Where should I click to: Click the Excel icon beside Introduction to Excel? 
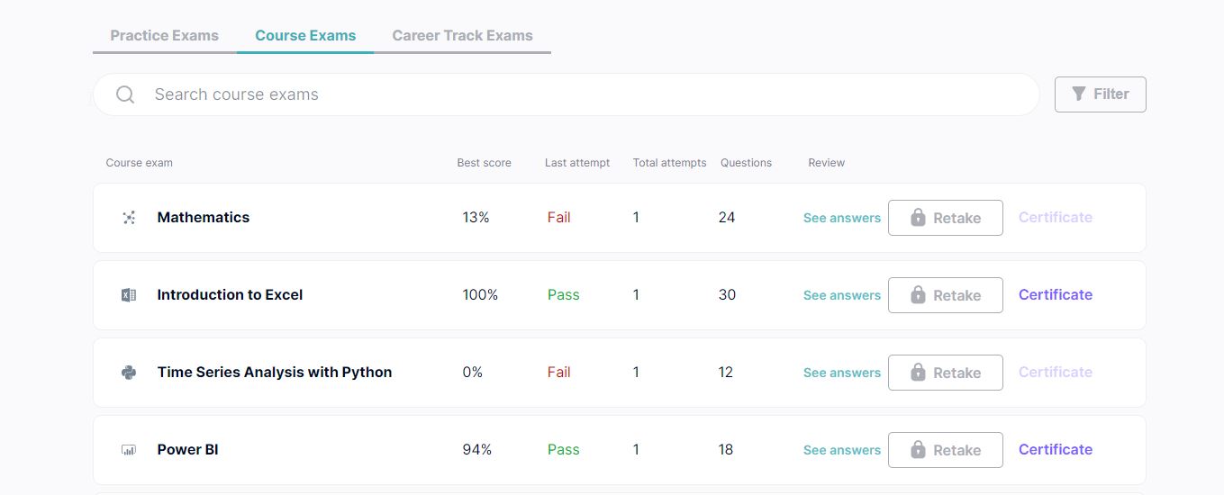129,295
